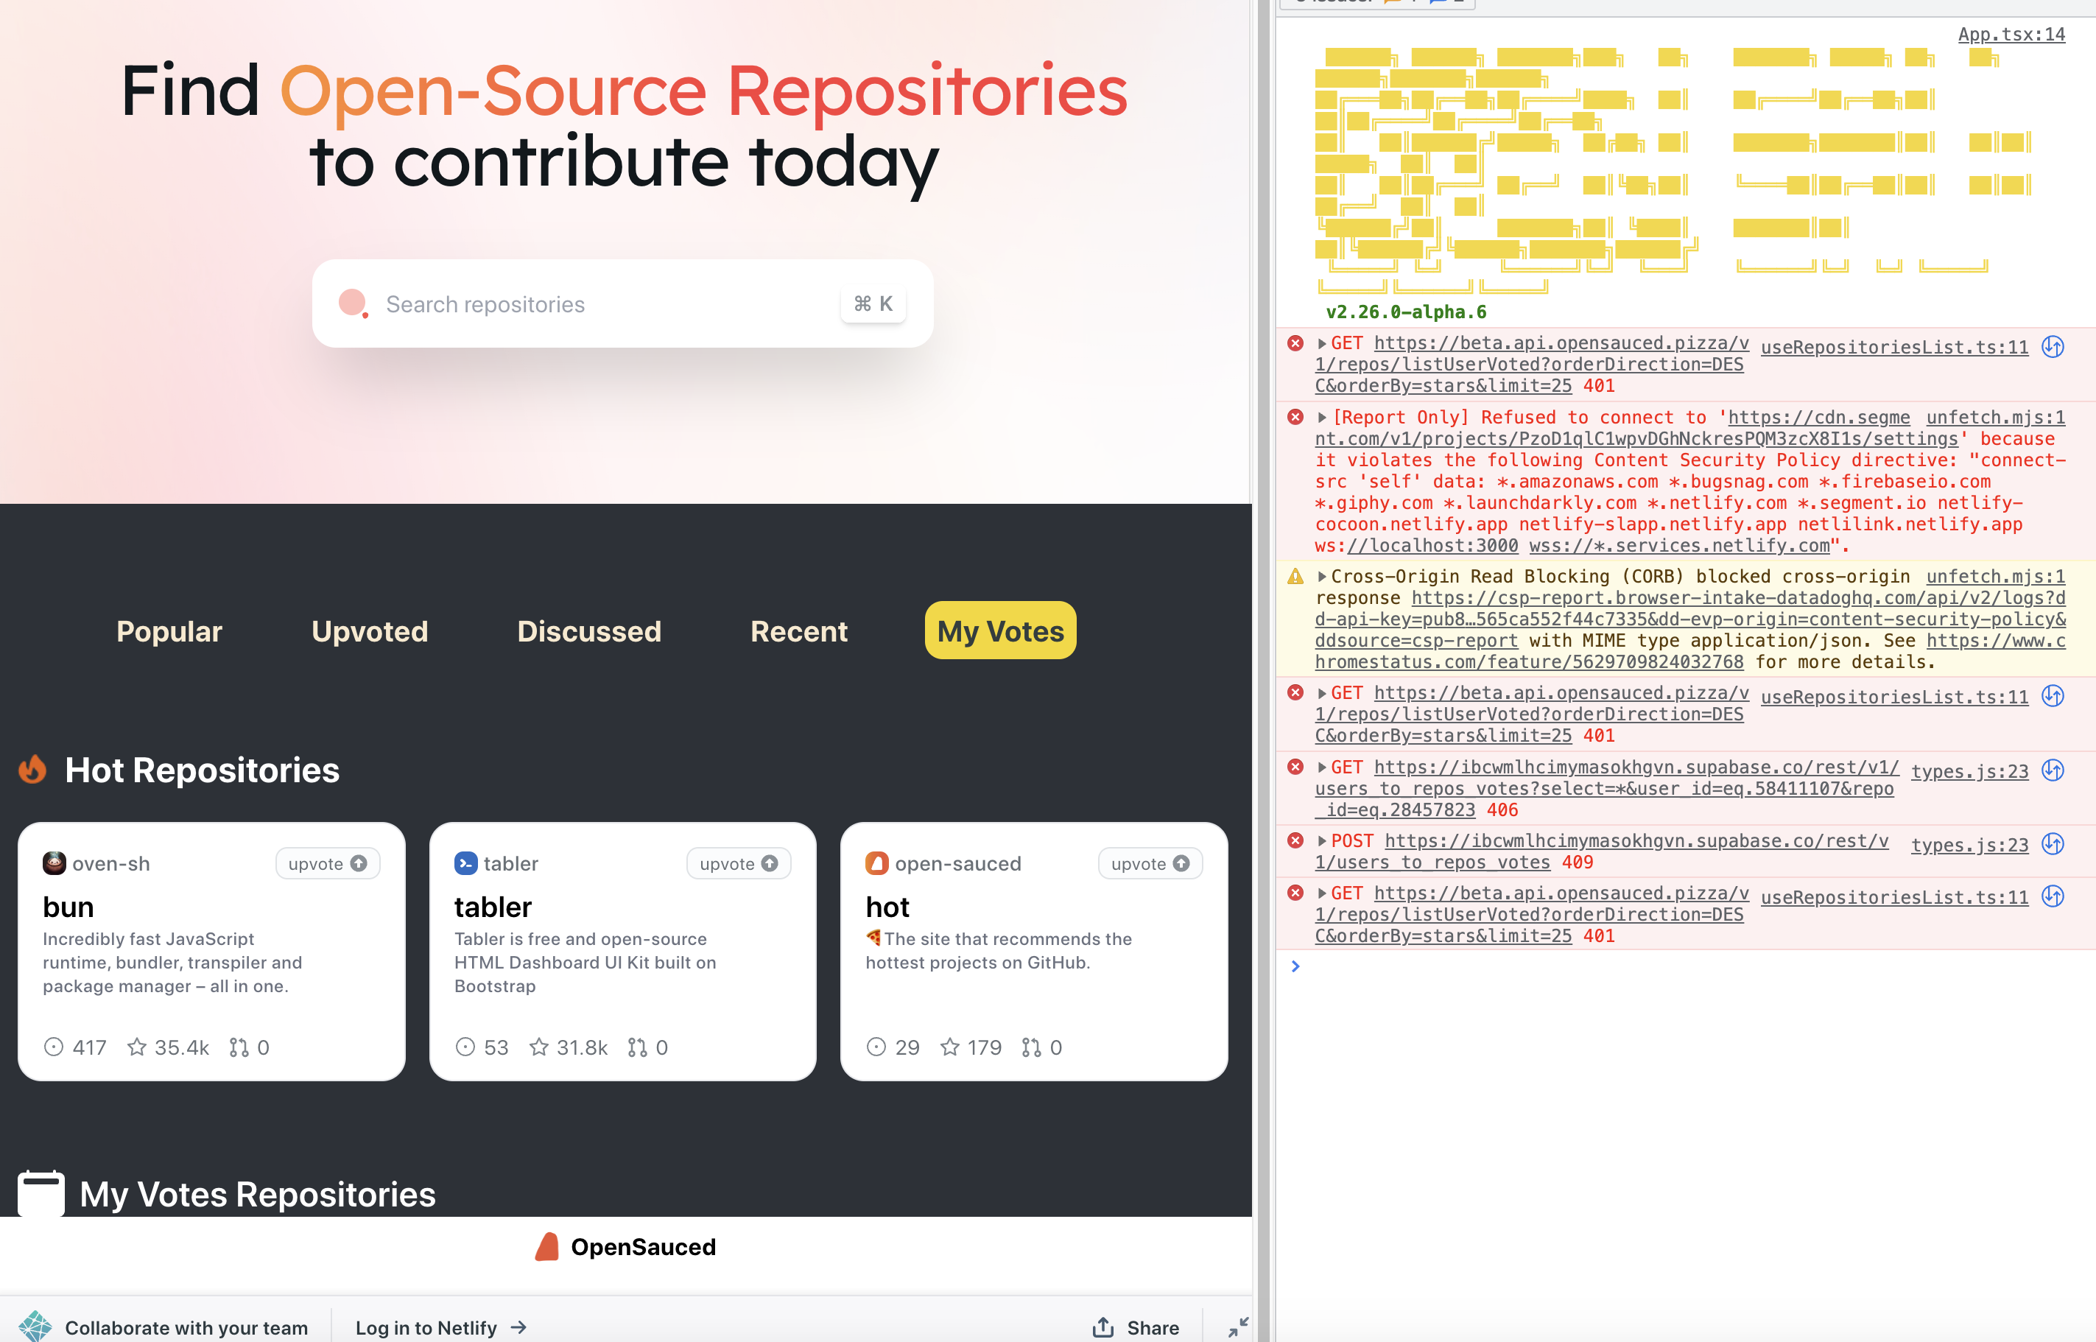The image size is (2096, 1342).
Task: Click the open-sauced owner avatar icon
Action: pyautogui.click(x=876, y=863)
